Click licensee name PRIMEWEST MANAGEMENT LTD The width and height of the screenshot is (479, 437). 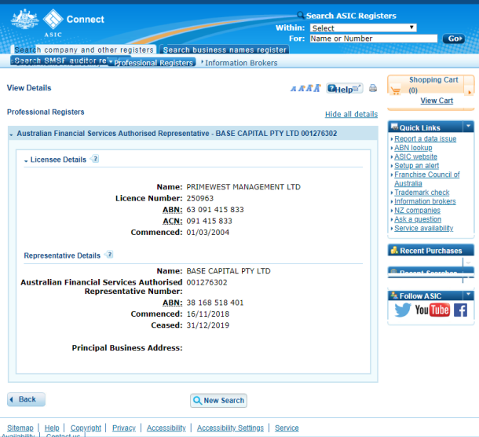coord(243,187)
